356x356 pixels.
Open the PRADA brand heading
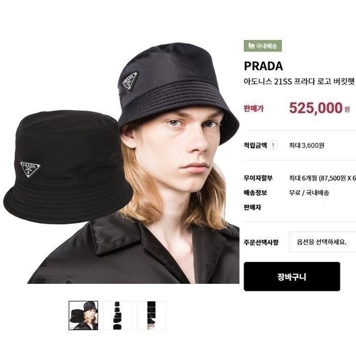click(263, 66)
